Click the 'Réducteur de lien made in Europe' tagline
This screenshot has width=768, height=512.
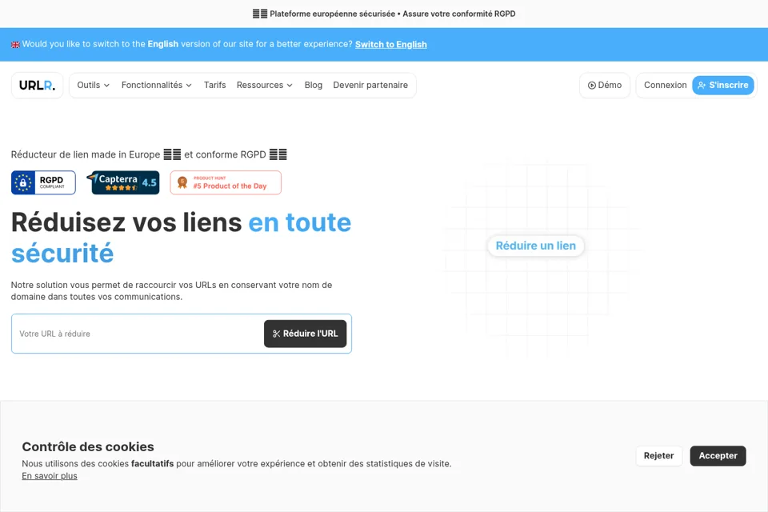click(x=149, y=155)
